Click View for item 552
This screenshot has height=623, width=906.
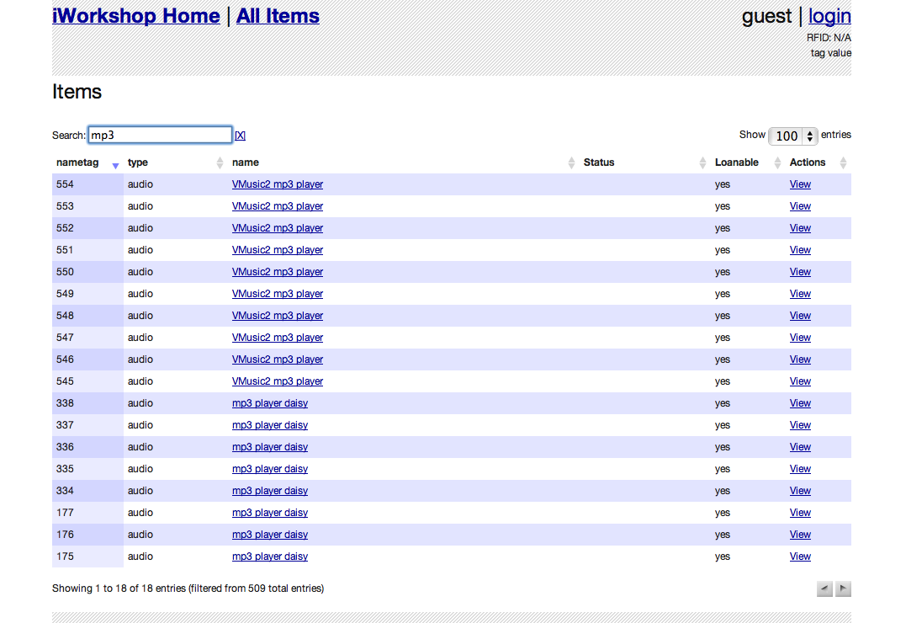(800, 228)
